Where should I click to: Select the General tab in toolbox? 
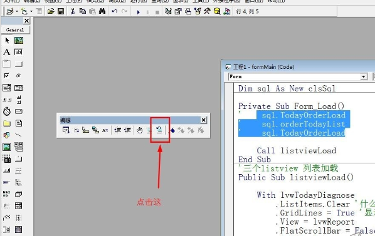(x=15, y=30)
